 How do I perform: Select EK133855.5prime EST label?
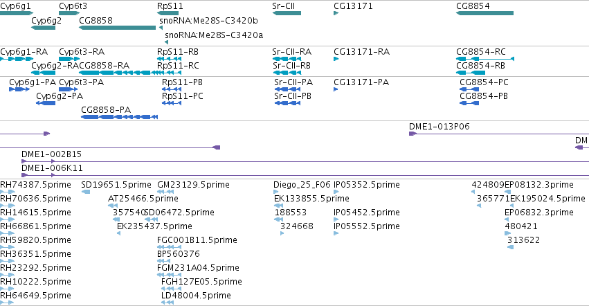coord(311,198)
